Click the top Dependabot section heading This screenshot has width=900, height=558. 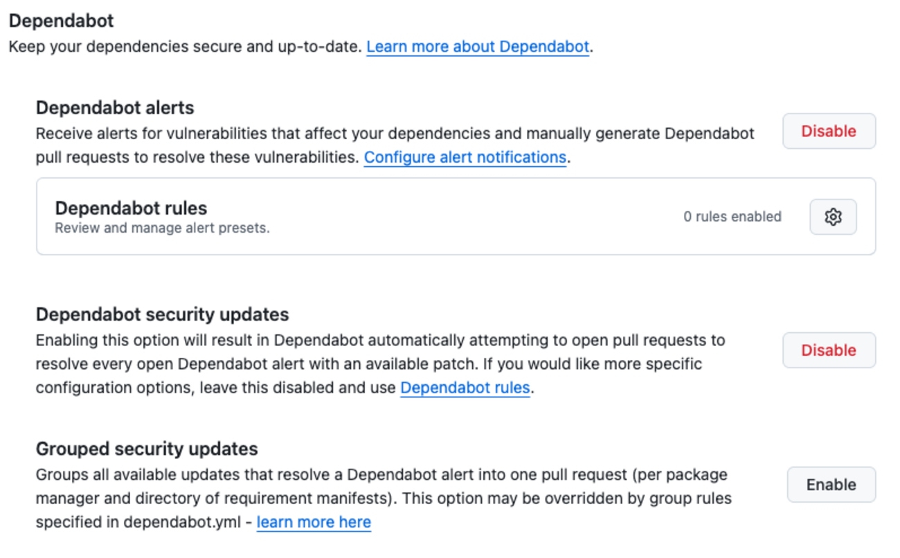pos(61,21)
